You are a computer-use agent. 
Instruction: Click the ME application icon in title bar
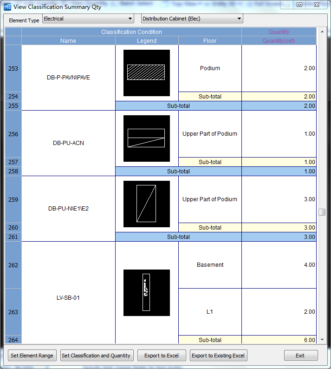click(x=7, y=7)
